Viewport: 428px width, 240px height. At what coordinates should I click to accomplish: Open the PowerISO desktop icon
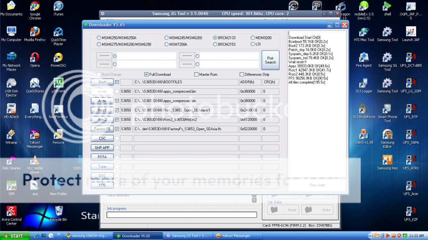58,60
